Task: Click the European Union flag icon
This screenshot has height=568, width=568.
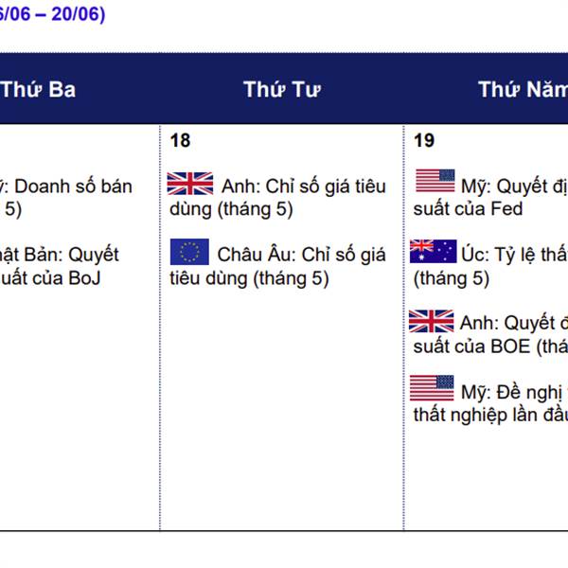Action: pyautogui.click(x=189, y=253)
